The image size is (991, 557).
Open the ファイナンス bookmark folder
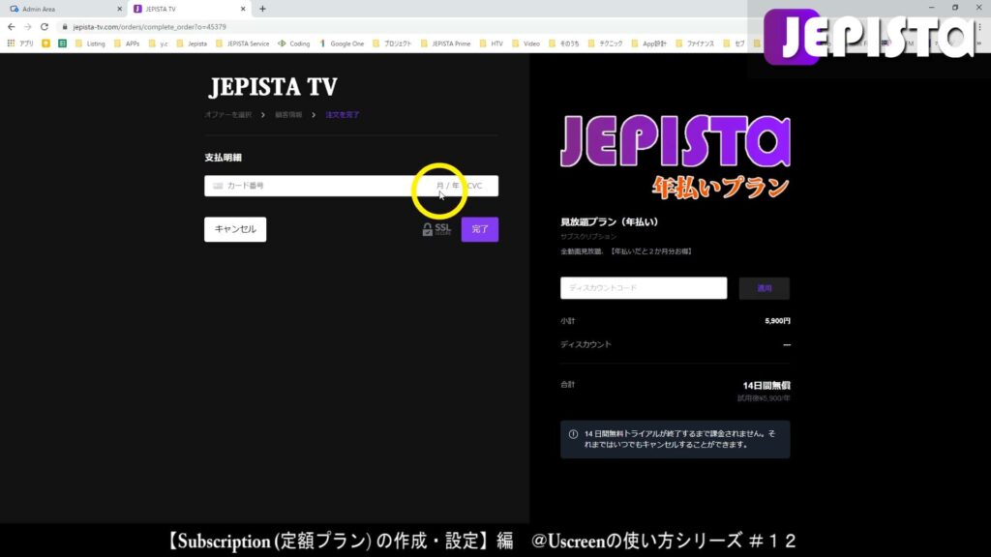695,44
